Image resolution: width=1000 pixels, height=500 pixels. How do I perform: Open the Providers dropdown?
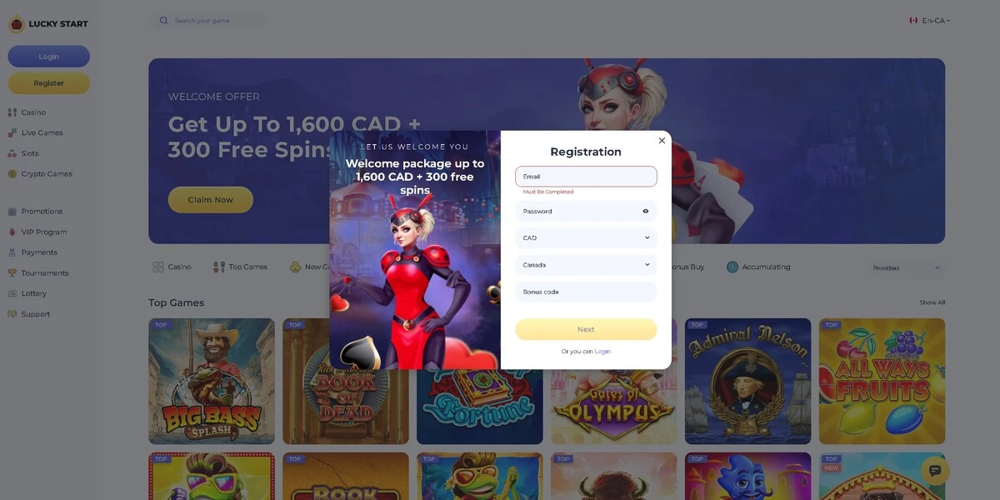[x=907, y=267]
